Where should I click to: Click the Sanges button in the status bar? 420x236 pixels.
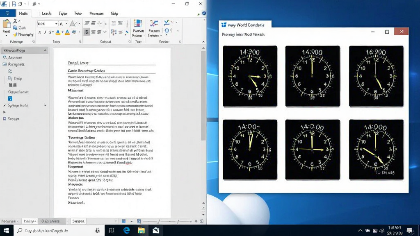click(78, 221)
